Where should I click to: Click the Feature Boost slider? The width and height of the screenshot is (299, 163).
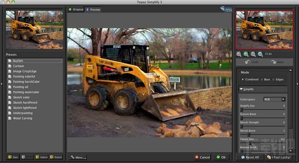pos(263,118)
